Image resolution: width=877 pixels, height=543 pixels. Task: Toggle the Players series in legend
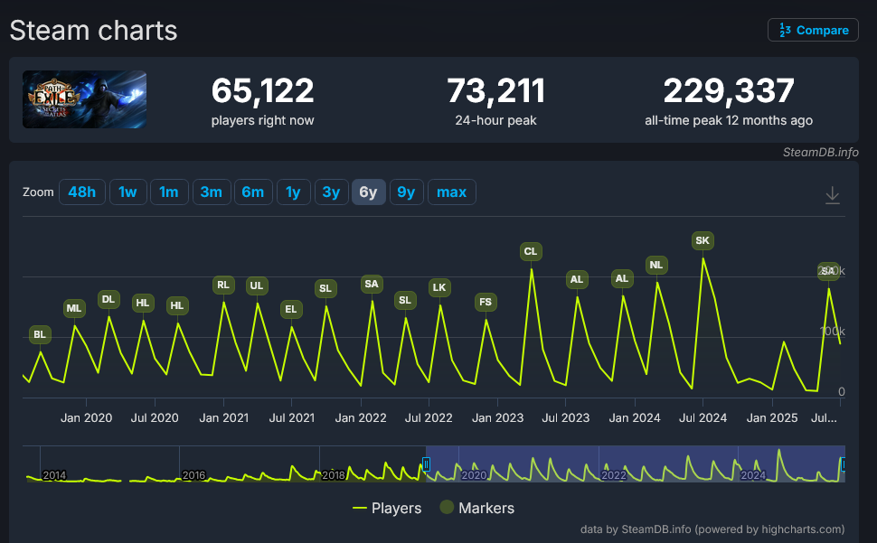pos(387,508)
